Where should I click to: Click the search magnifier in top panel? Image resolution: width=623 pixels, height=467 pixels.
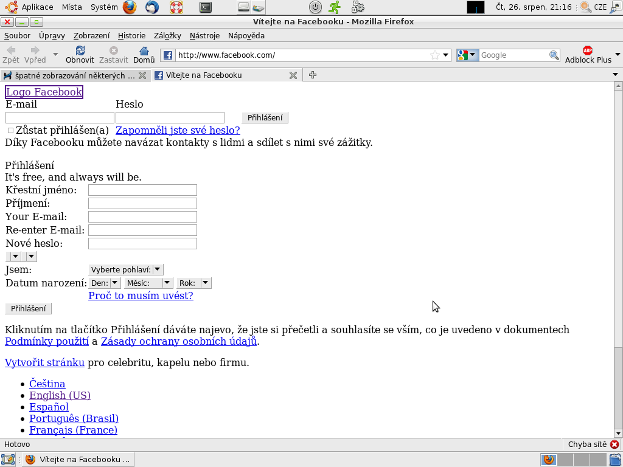(586, 7)
